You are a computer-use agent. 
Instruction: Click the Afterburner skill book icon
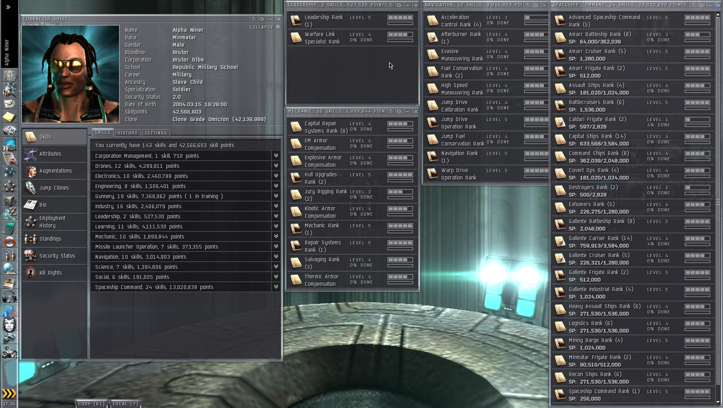tap(433, 37)
